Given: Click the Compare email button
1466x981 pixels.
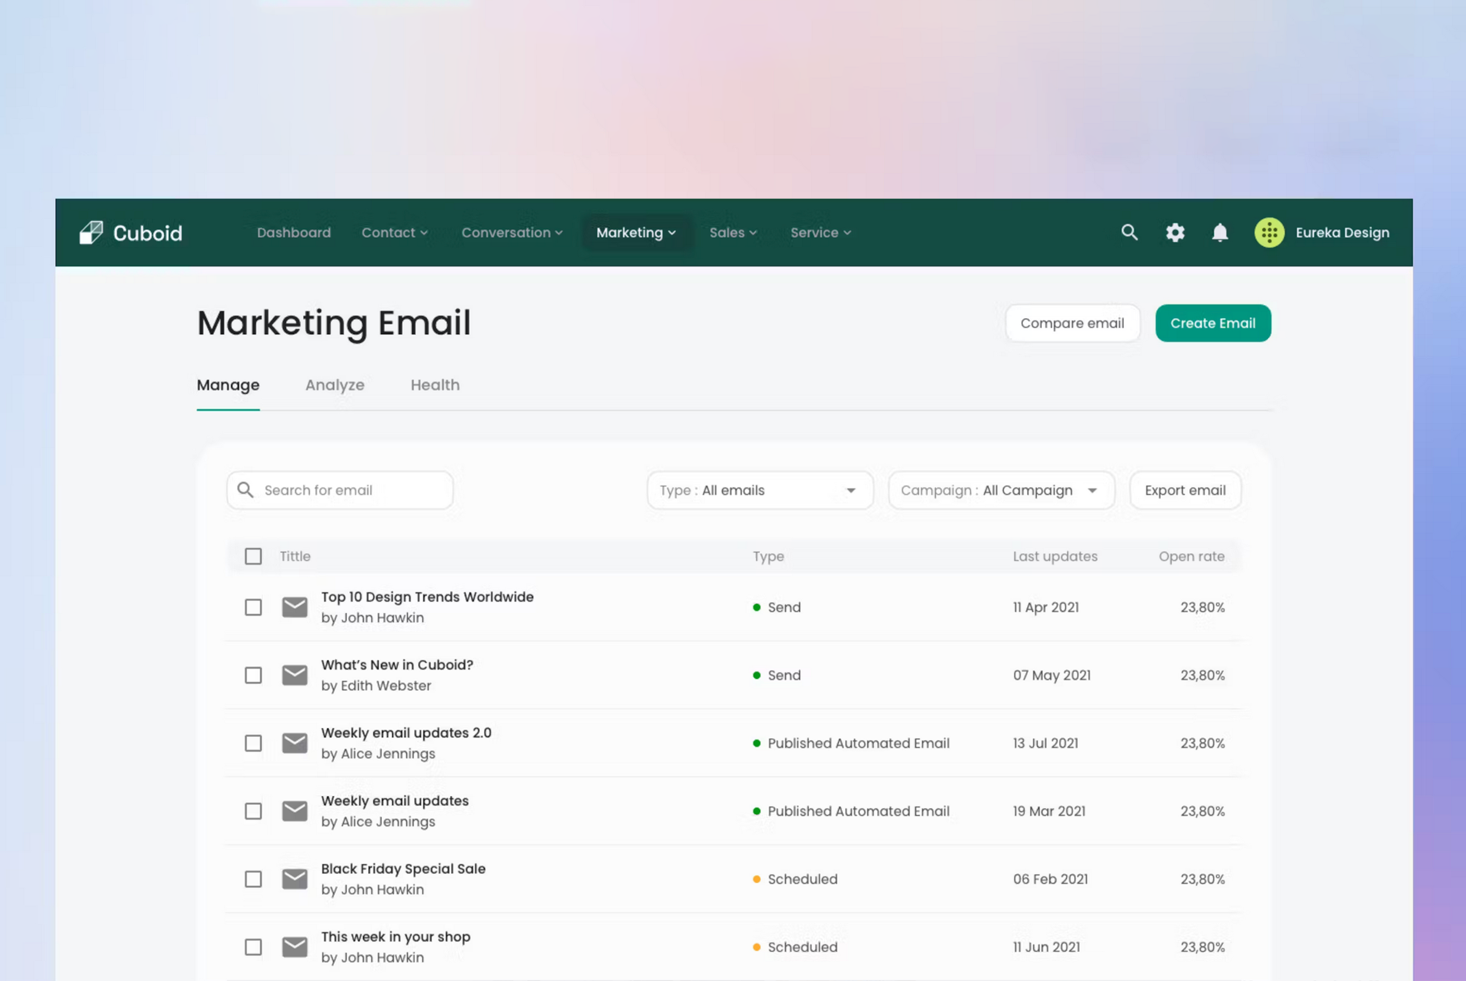Looking at the screenshot, I should point(1072,323).
